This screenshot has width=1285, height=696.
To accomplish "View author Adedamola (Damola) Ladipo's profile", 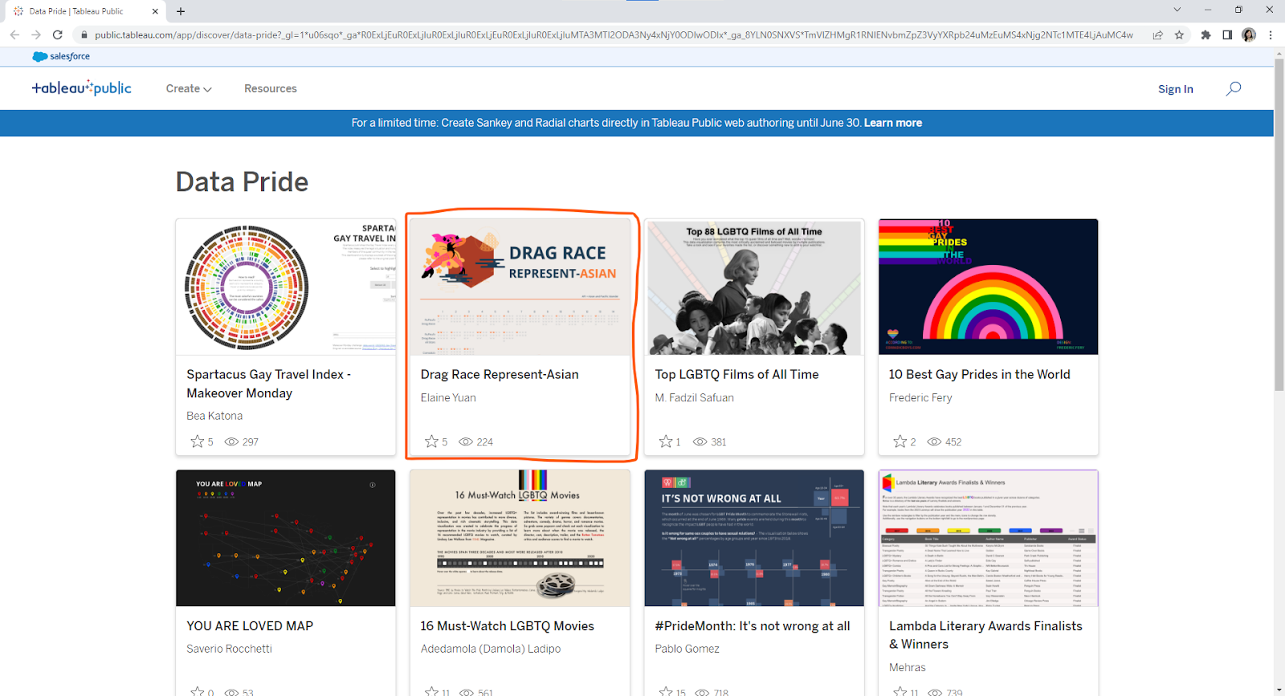I will [491, 649].
